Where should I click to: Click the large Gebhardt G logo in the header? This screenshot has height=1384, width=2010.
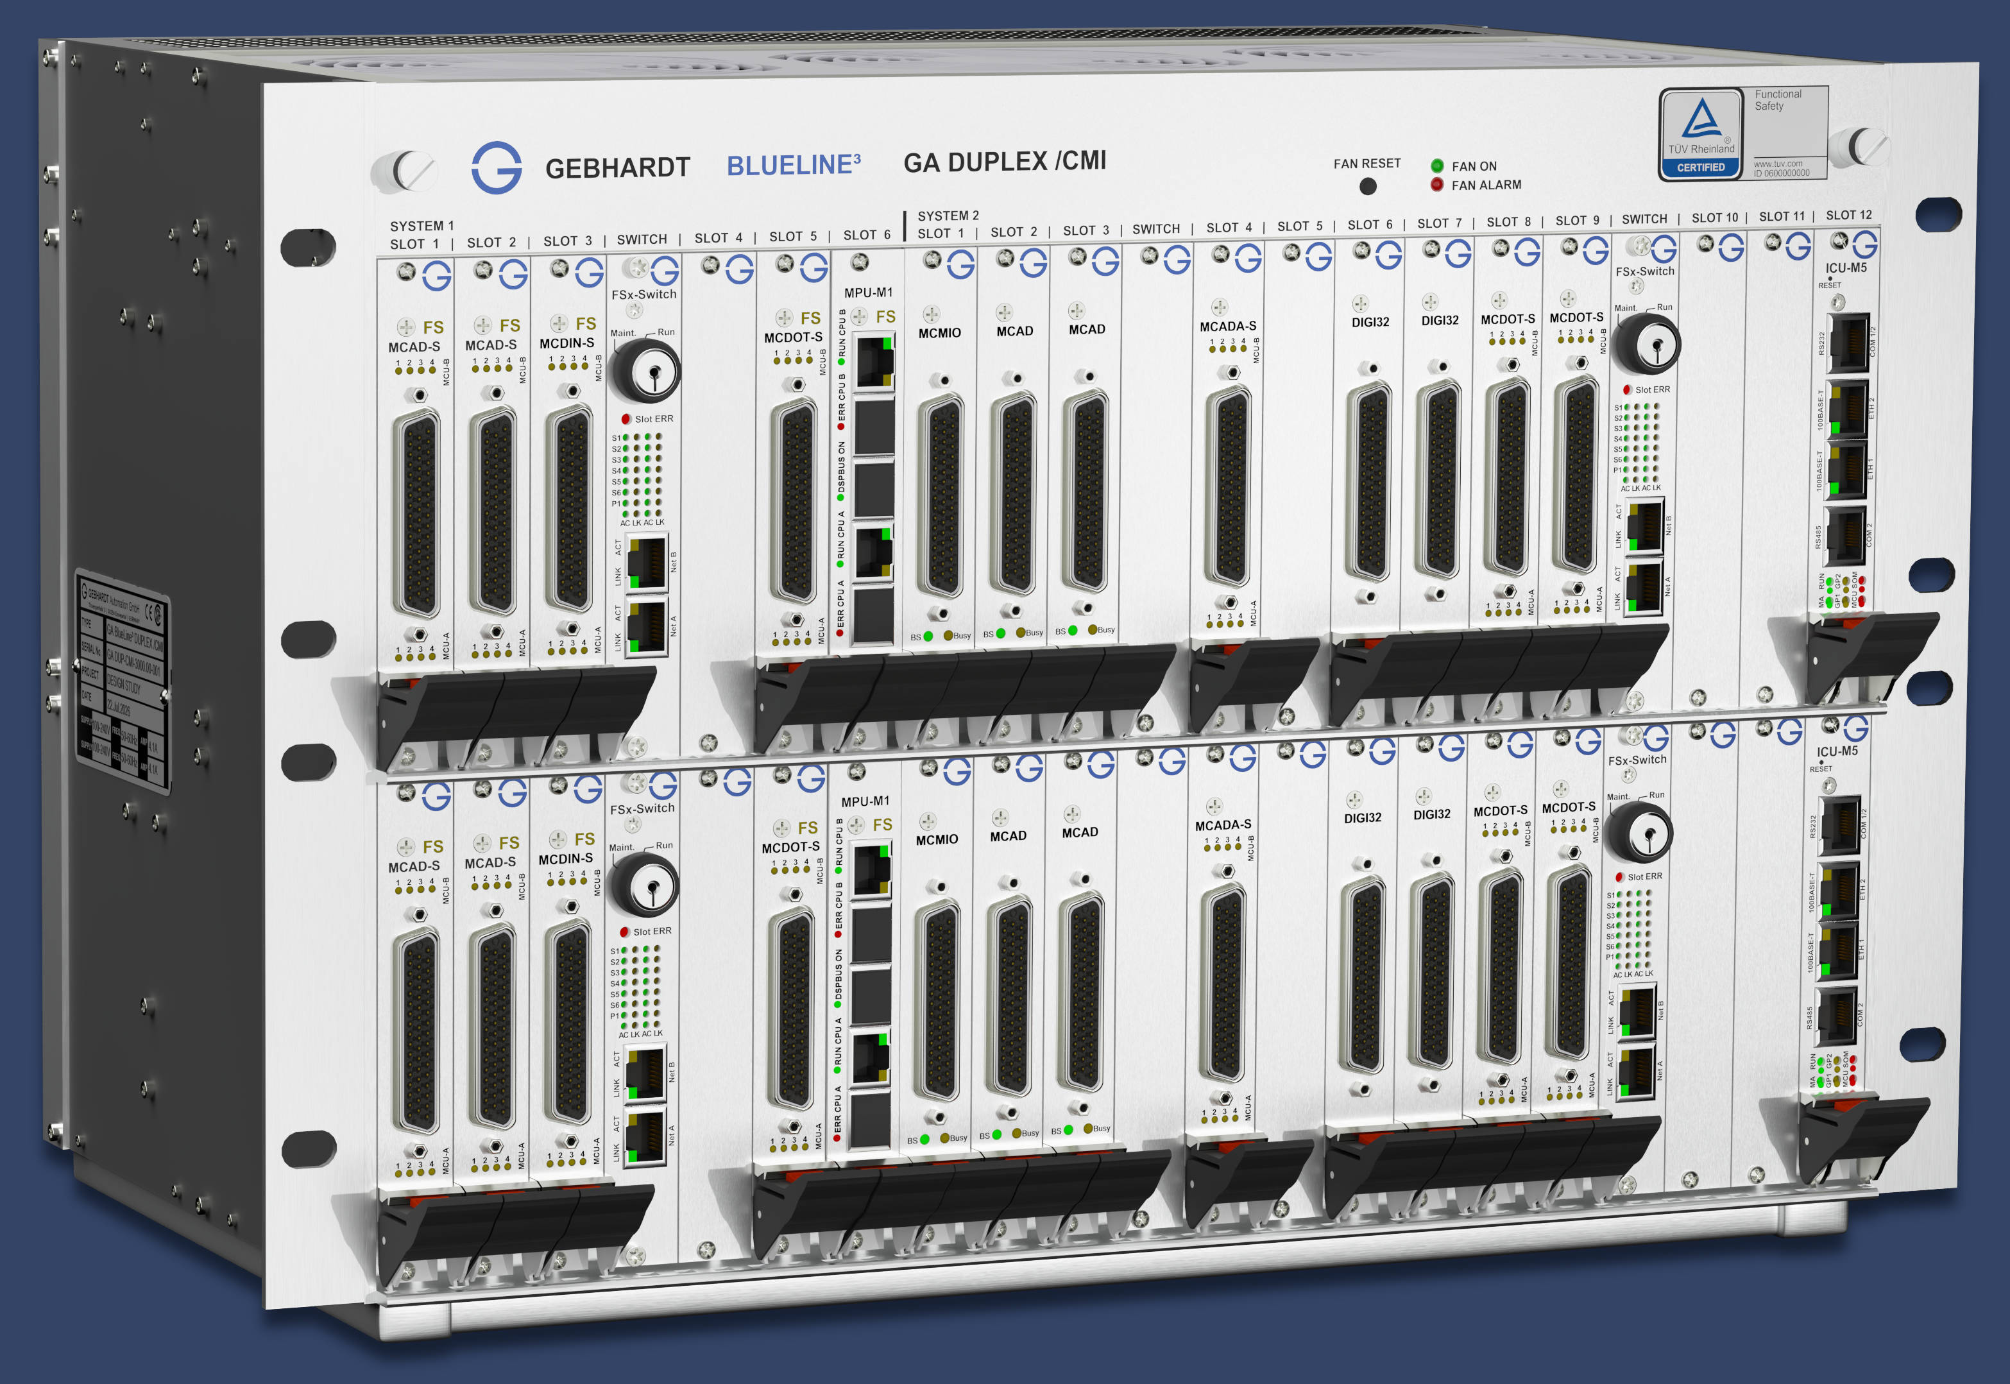(496, 167)
